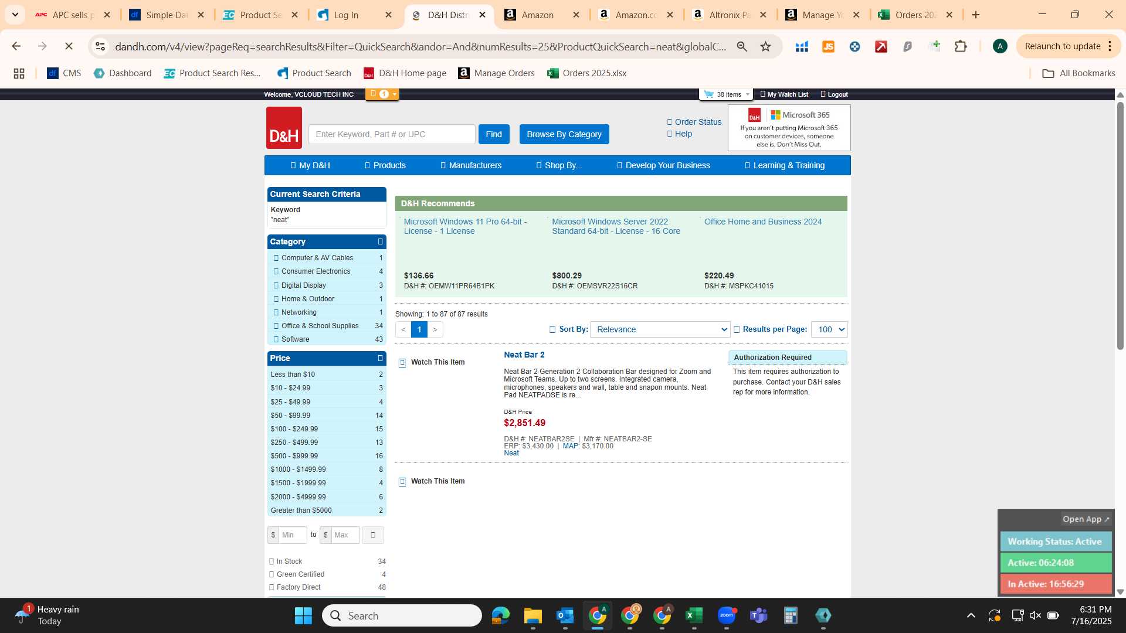
Task: Show hidden system tray icons
Action: click(x=971, y=615)
